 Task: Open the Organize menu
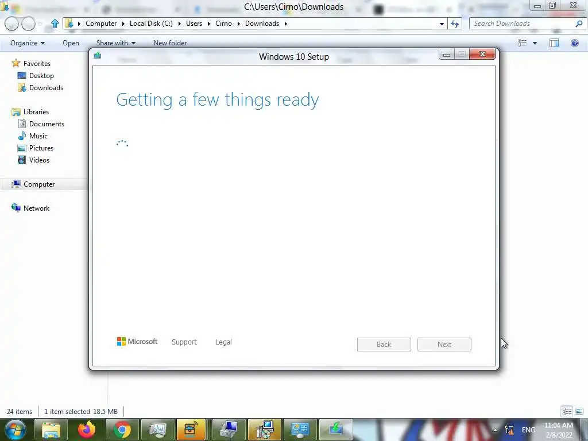pyautogui.click(x=28, y=42)
